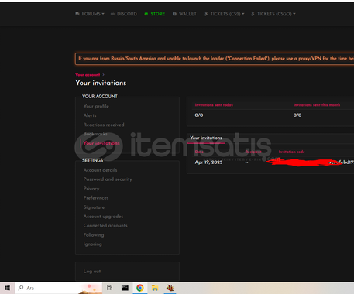Click the Forums speech-bubble icon
The height and width of the screenshot is (294, 354).
tap(77, 14)
